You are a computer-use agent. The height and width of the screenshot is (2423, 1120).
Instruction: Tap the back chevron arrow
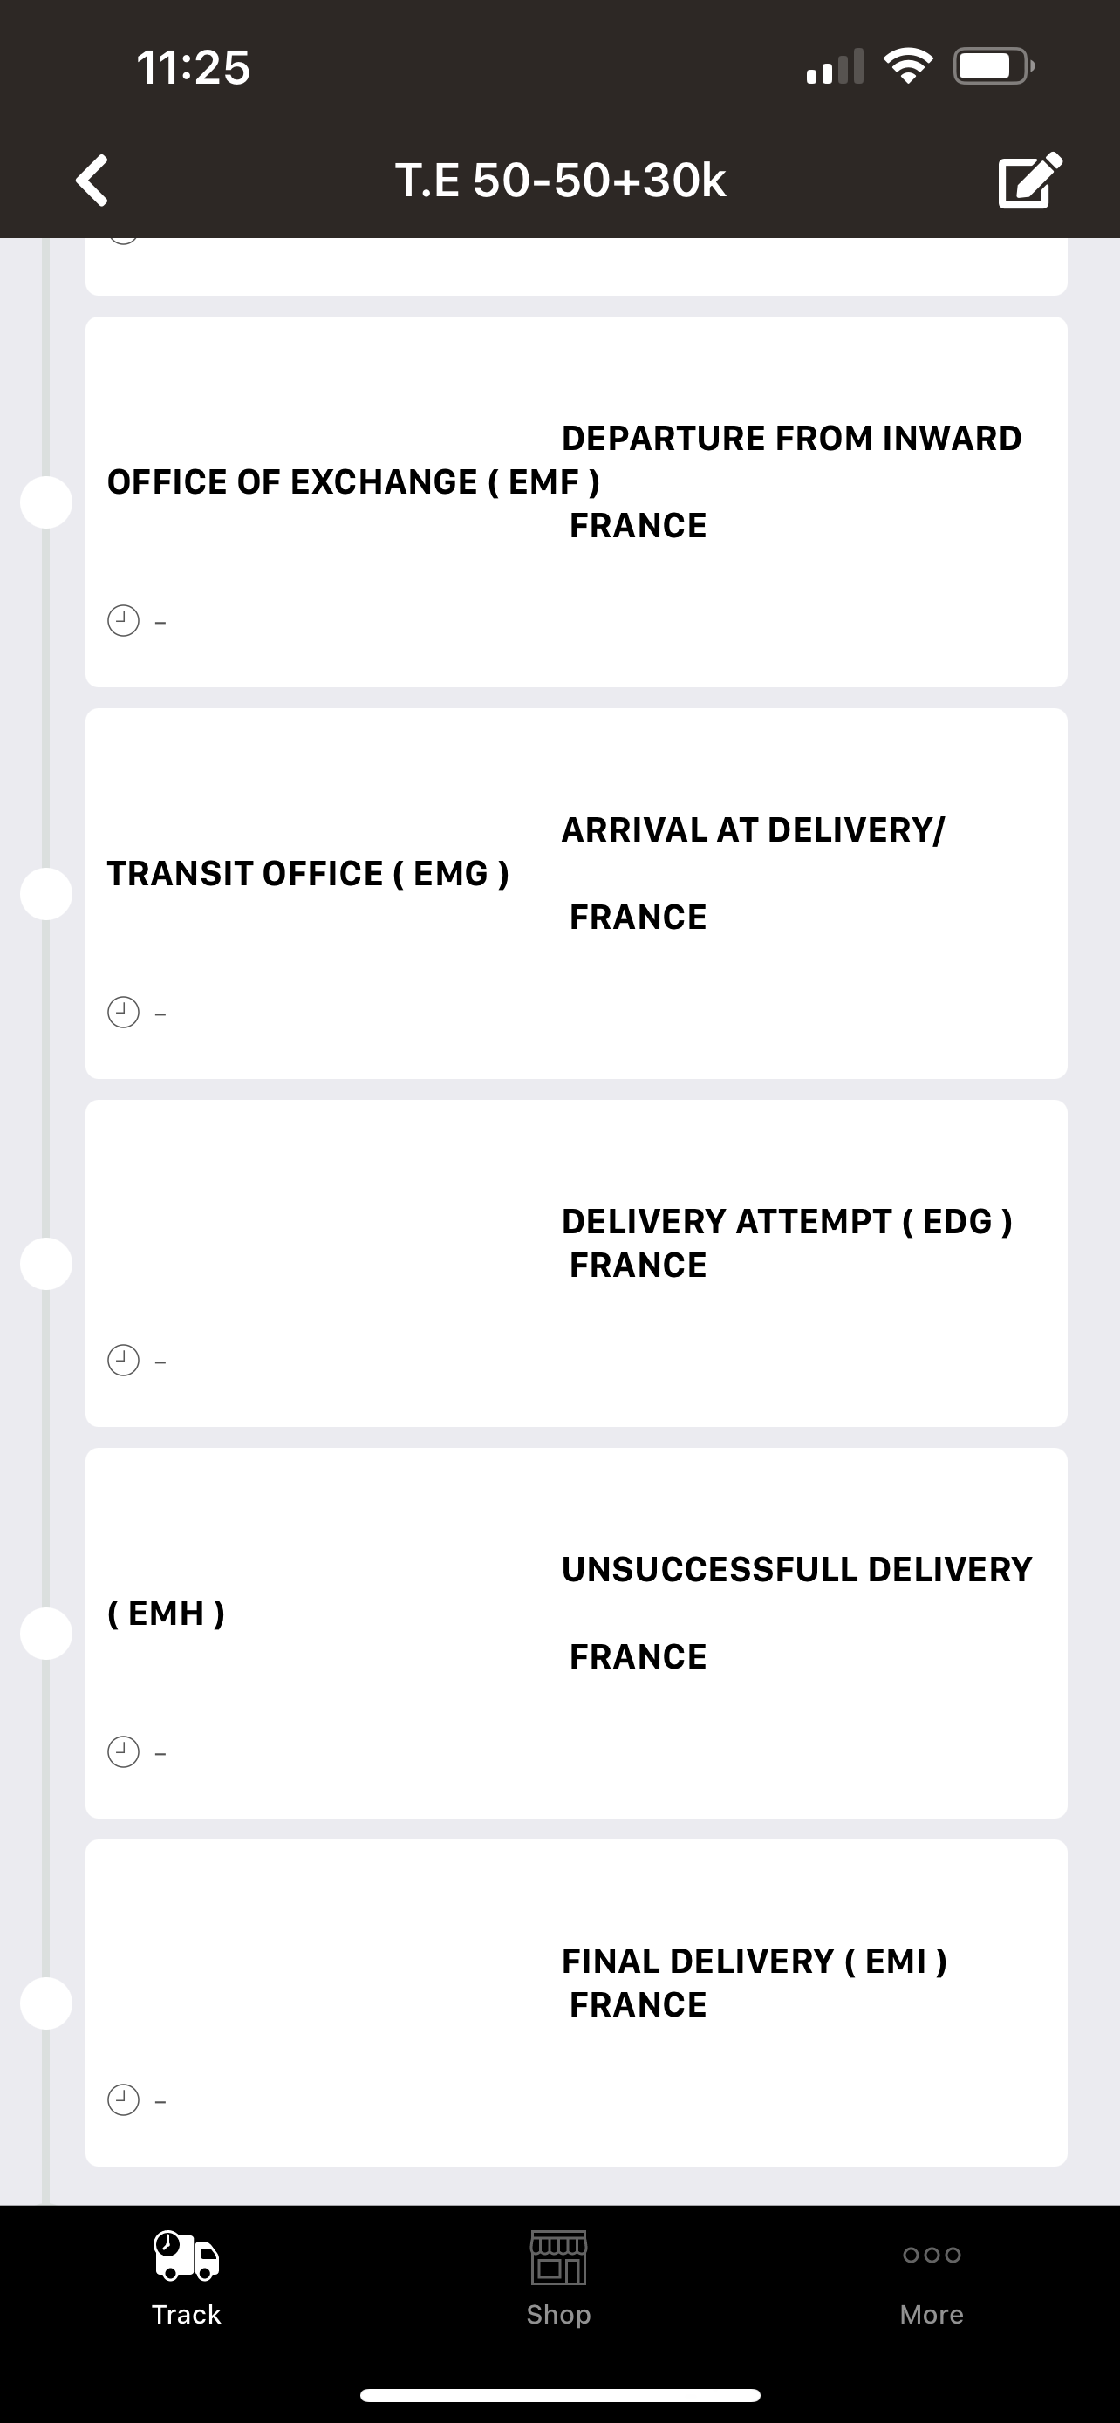click(92, 180)
